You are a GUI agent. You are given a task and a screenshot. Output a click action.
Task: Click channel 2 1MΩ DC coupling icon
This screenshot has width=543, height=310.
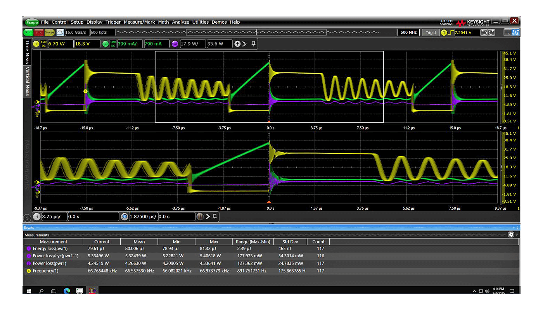click(113, 44)
